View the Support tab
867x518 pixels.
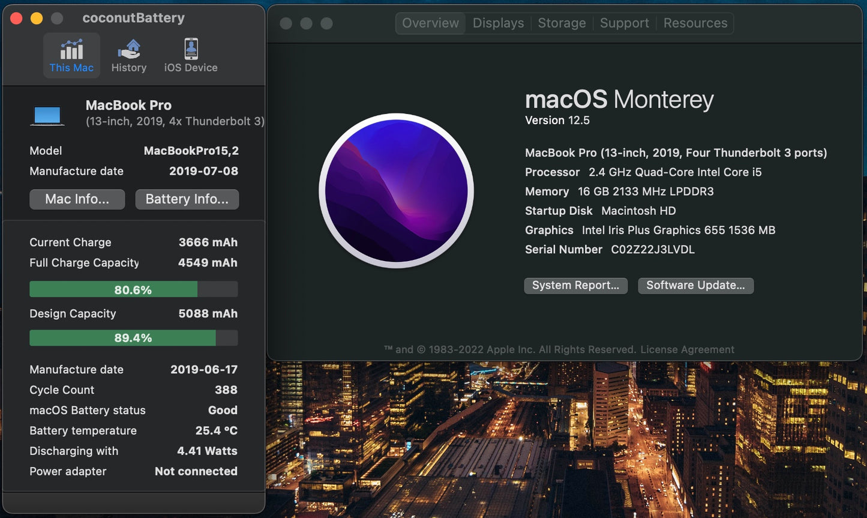point(624,23)
